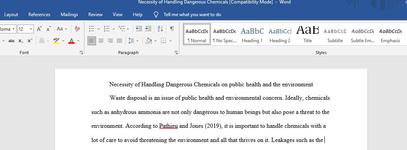Screen dimensions: 407x150
Task: Expand the font name dropdown
Action: coord(13,29)
